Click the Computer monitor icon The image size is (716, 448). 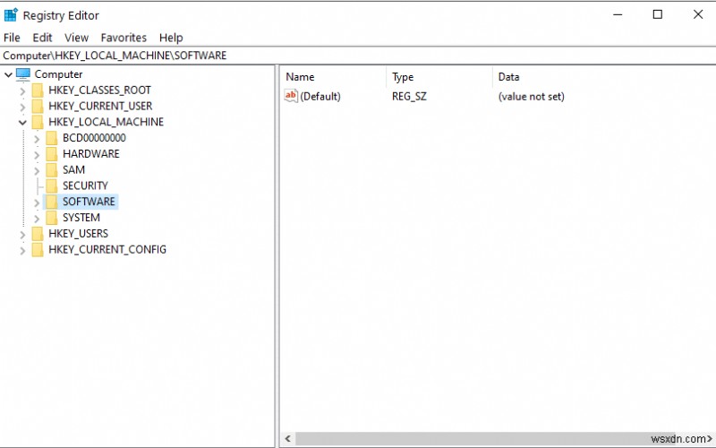[x=23, y=74]
